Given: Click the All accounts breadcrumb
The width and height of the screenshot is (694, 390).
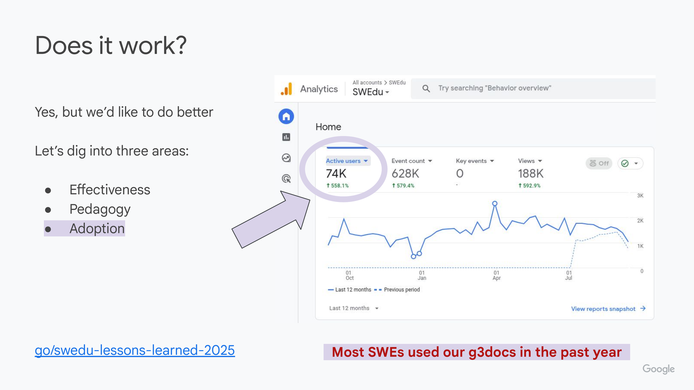Looking at the screenshot, I should pos(367,82).
